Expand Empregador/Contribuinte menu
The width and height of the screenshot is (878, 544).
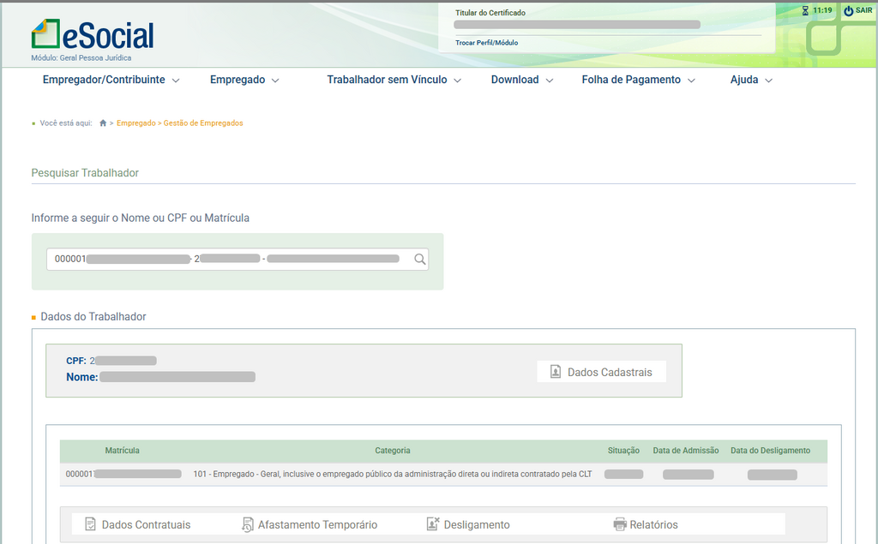tap(111, 80)
